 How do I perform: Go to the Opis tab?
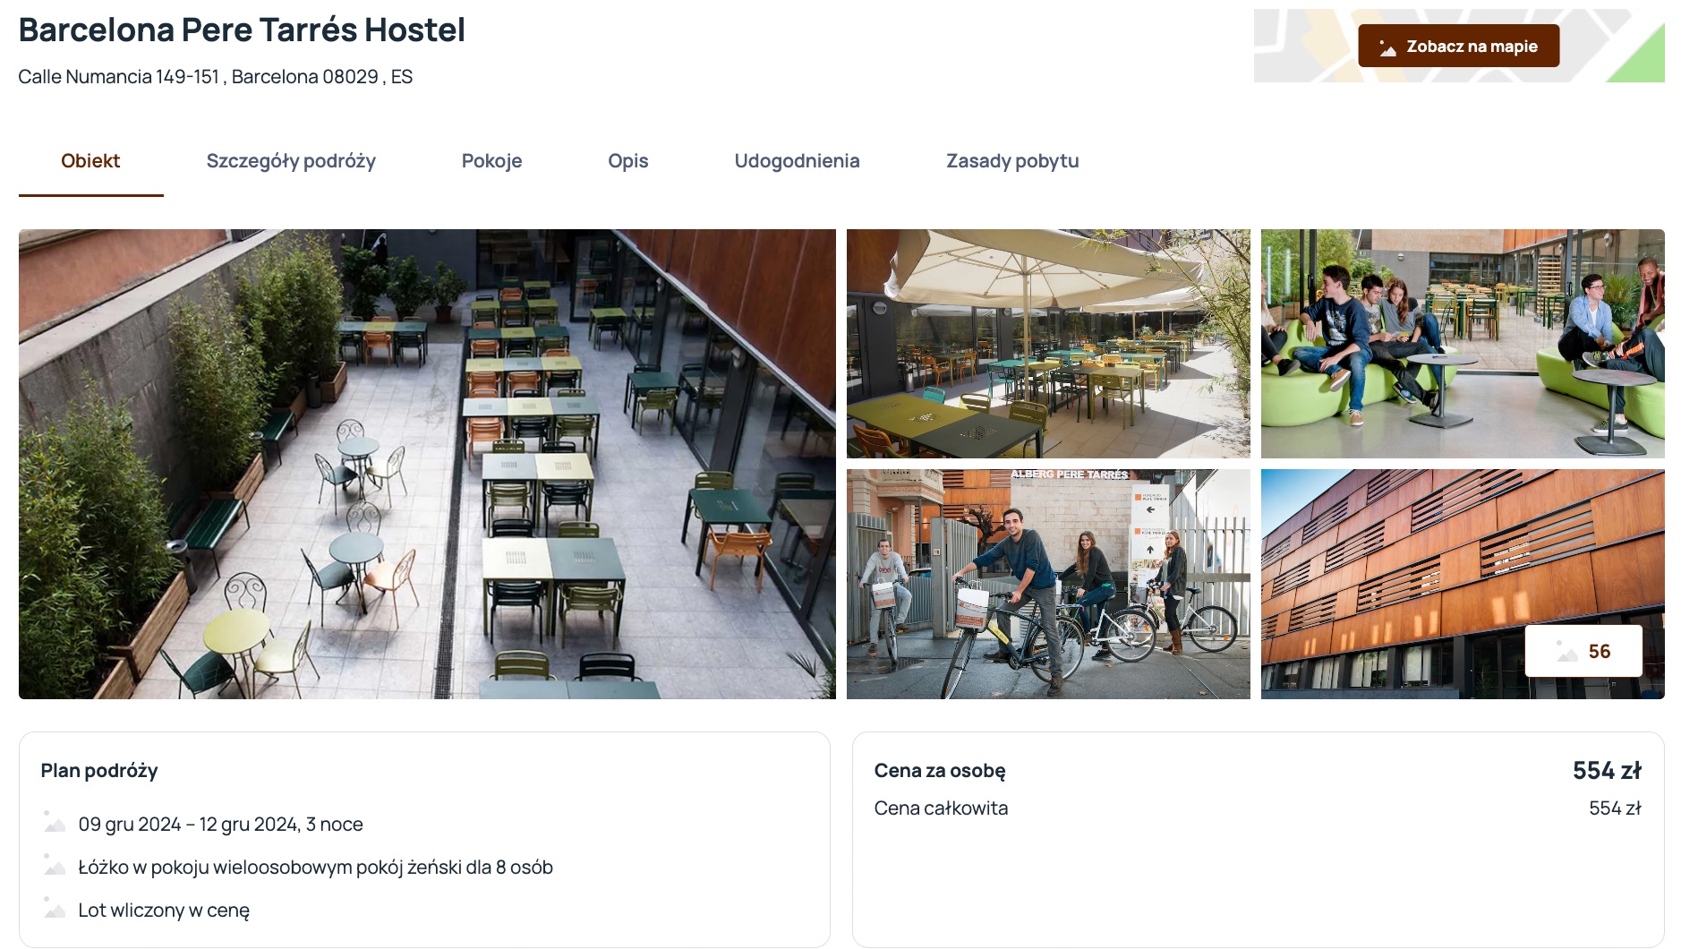tap(628, 161)
